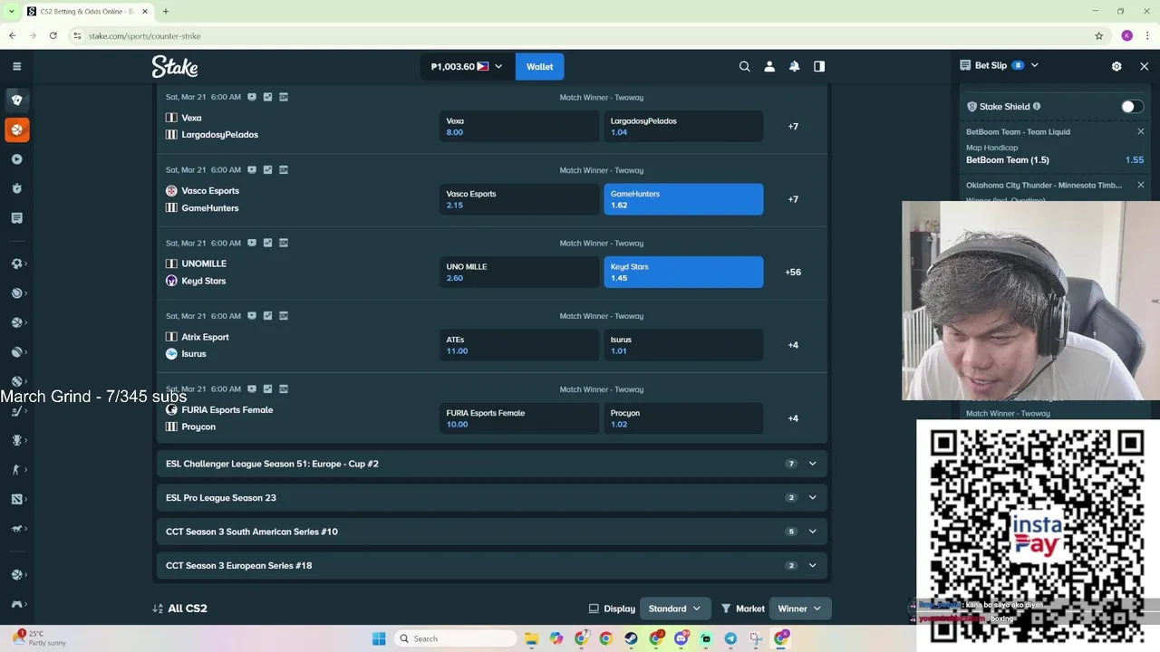1160x652 pixels.
Task: Toggle the Stake Shield switch
Action: tap(1131, 106)
